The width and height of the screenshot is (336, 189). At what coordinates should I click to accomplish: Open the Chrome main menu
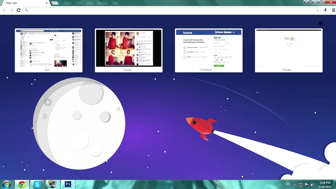click(333, 10)
